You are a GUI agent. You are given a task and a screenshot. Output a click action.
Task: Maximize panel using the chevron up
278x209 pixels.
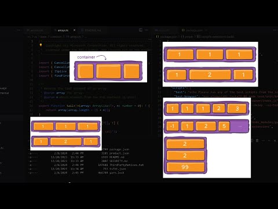(269, 140)
